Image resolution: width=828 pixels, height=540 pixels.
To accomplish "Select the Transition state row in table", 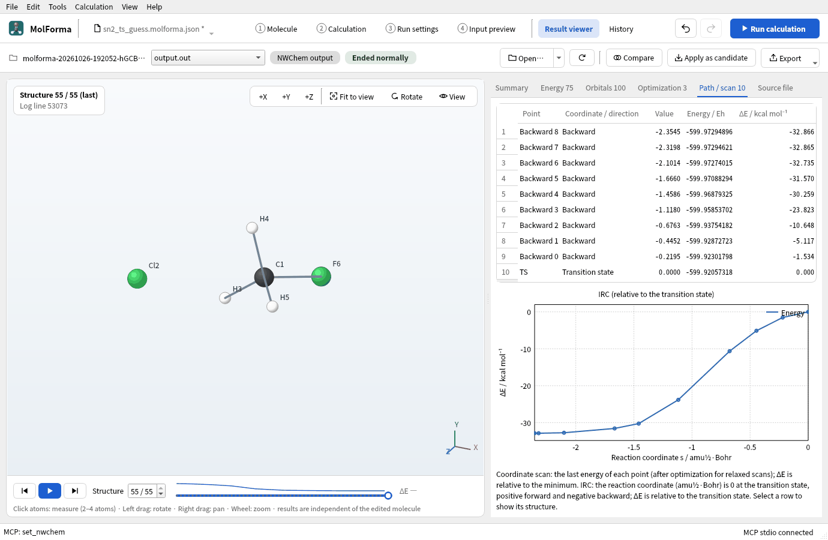I will (x=656, y=272).
